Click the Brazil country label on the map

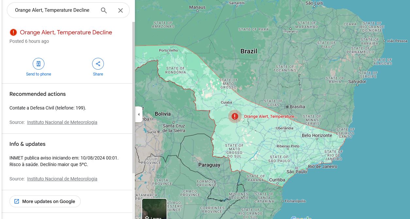(249, 51)
